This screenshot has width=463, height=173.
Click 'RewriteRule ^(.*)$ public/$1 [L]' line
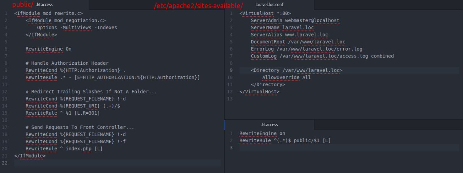pos(285,140)
